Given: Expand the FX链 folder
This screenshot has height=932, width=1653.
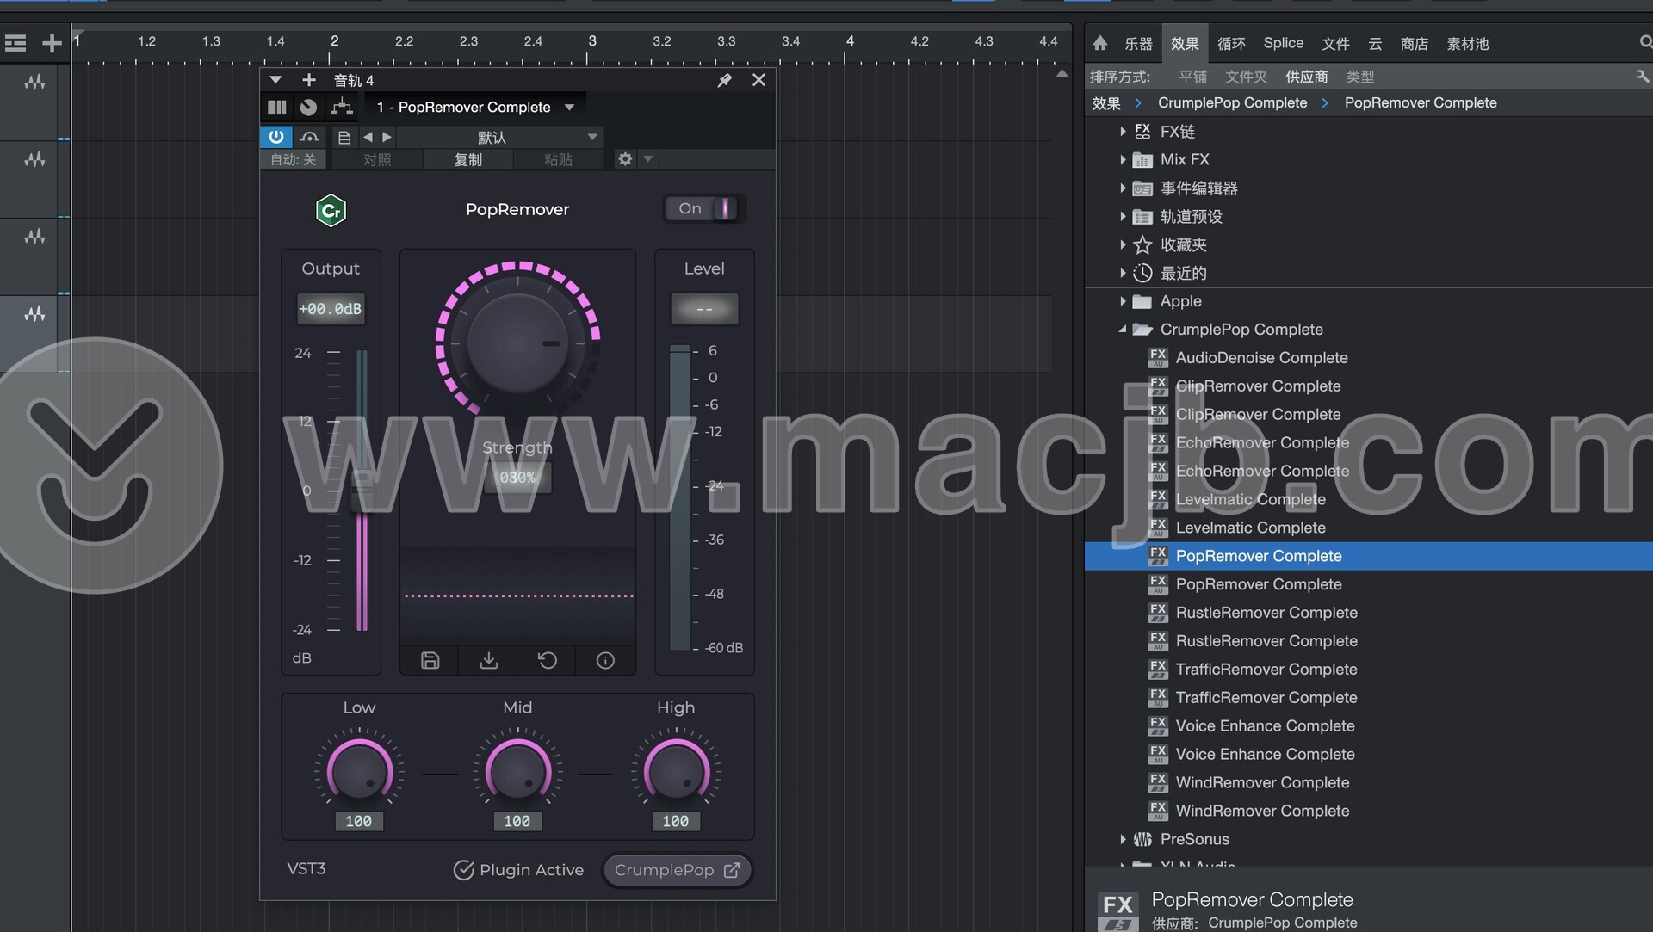Looking at the screenshot, I should tap(1123, 132).
